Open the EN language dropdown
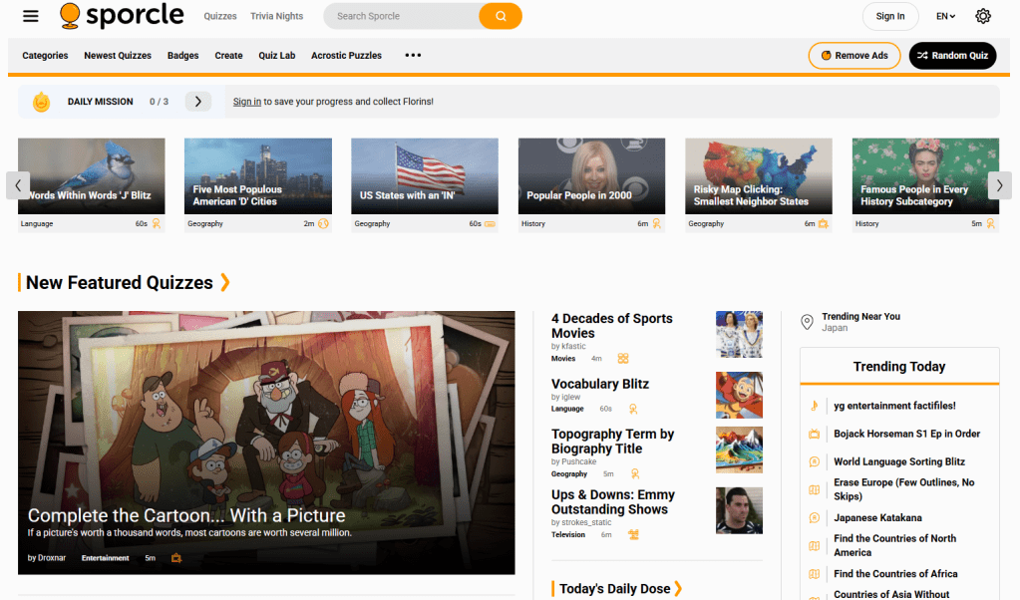Viewport: 1020px width, 600px height. coord(946,16)
